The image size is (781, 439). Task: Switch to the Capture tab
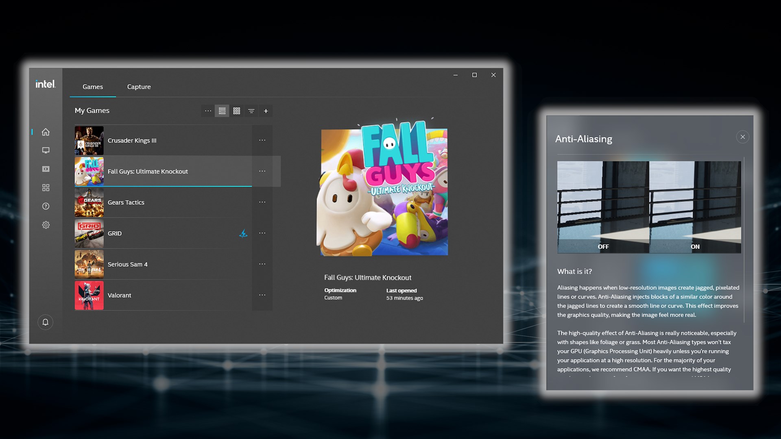139,87
